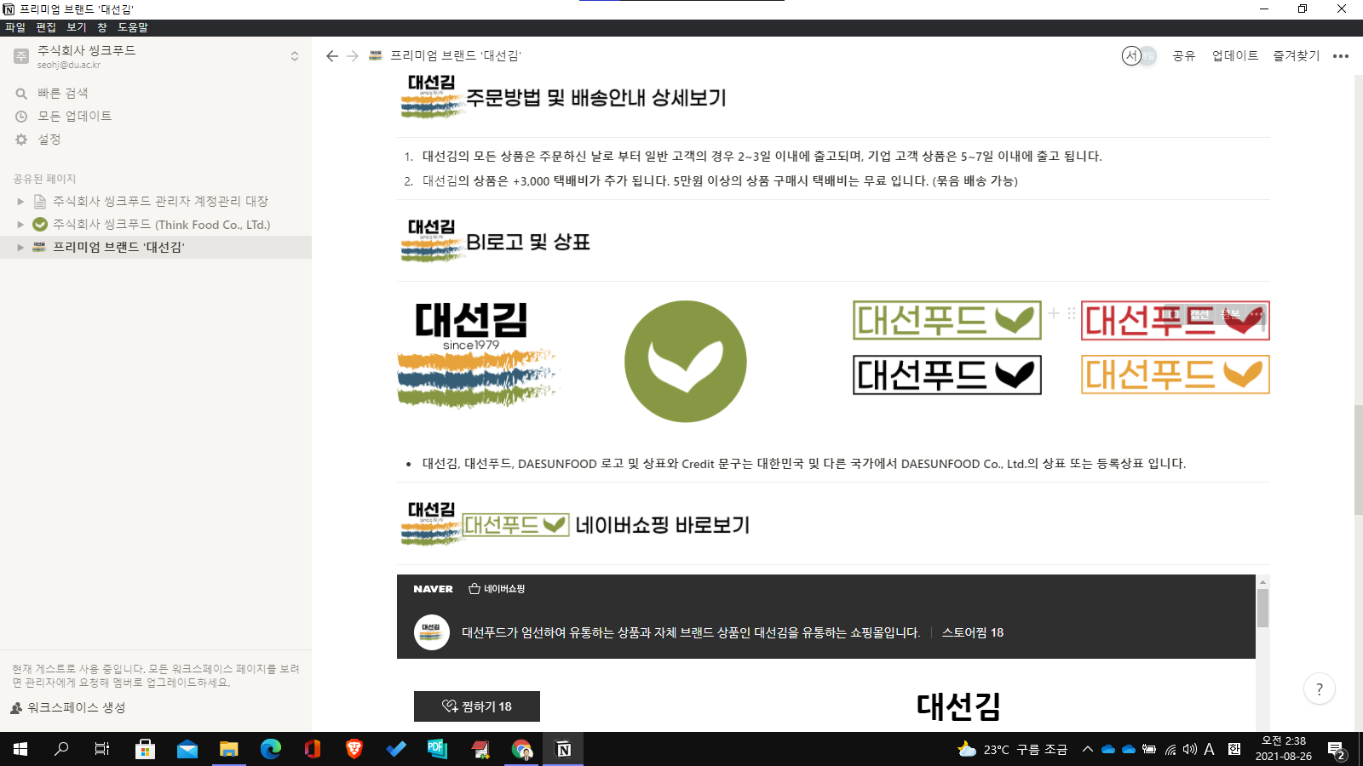Click the '서' user avatar in the top bar
The width and height of the screenshot is (1363, 766).
[x=1132, y=56]
